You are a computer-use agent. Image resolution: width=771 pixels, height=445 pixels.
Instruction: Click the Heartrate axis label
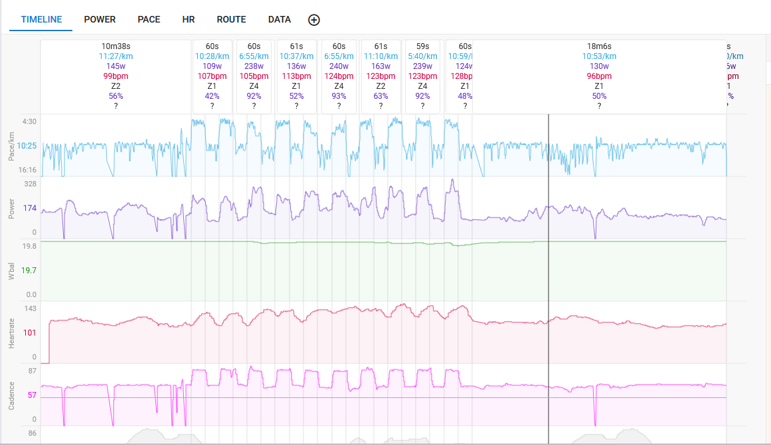11,334
